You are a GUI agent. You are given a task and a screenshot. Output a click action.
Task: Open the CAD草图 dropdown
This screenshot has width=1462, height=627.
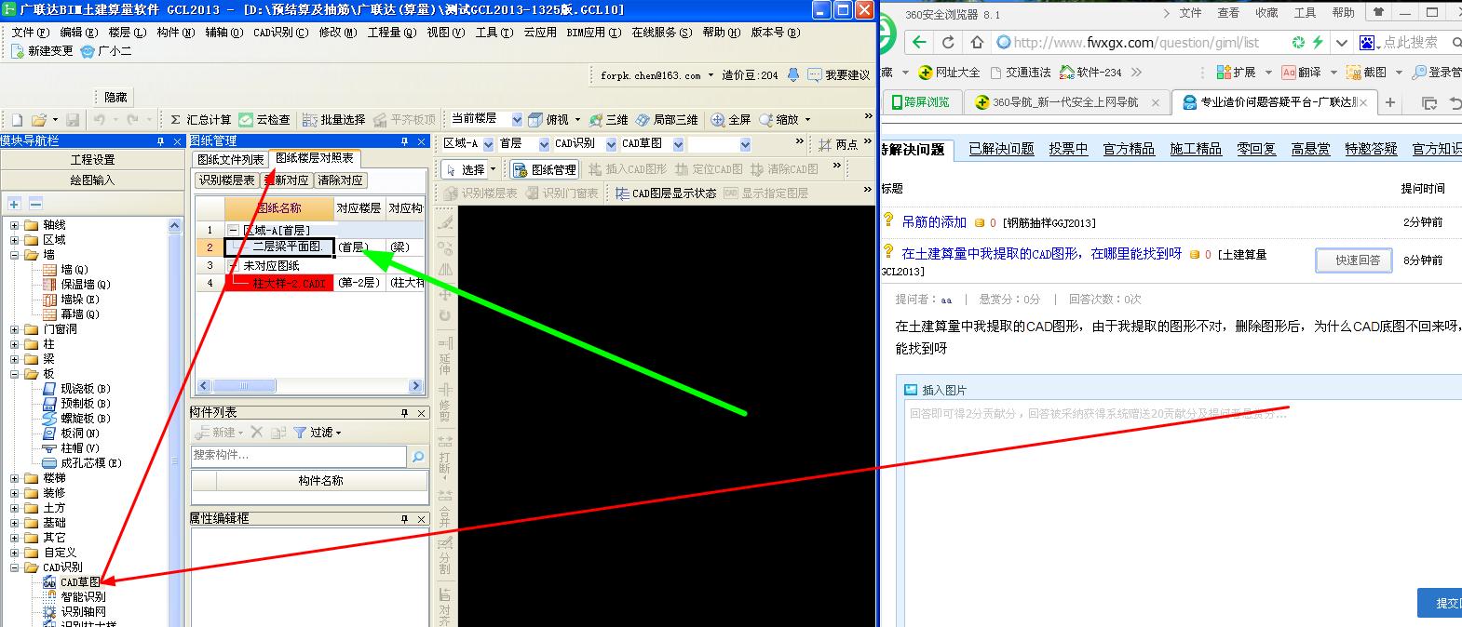[x=678, y=144]
